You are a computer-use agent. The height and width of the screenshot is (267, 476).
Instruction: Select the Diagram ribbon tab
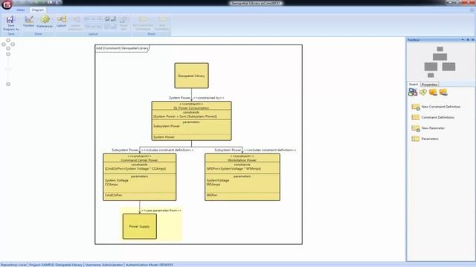[38, 10]
